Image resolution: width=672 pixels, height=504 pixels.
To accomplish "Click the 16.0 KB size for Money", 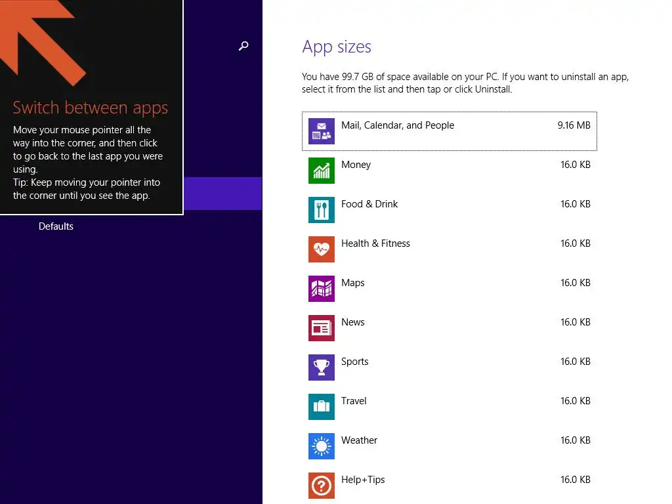I will pos(576,165).
